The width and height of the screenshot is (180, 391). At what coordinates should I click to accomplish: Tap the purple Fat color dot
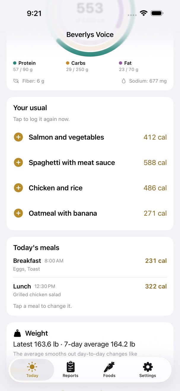120,63
